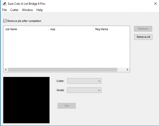Click the App column header
Image resolution: width=159 pixels, height=126 pixels.
pyautogui.click(x=71, y=29)
